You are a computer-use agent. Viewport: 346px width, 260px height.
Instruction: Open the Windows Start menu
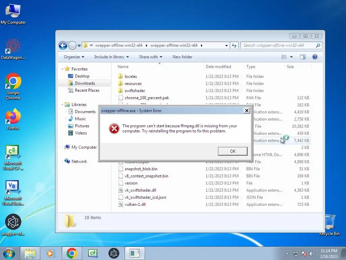[x=9, y=253]
